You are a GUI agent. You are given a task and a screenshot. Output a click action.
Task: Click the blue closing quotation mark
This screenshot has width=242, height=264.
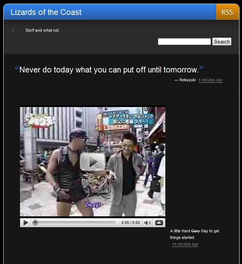coord(201,68)
